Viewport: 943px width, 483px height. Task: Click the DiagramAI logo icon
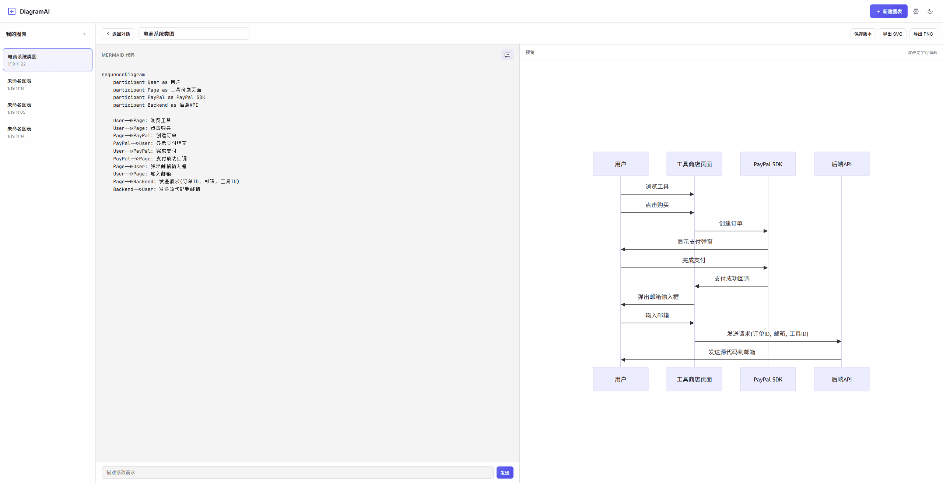point(12,11)
